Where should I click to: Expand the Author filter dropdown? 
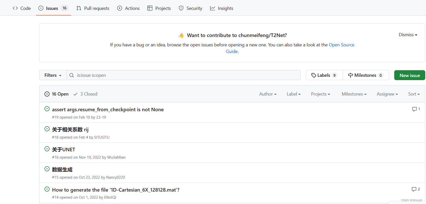pos(268,94)
